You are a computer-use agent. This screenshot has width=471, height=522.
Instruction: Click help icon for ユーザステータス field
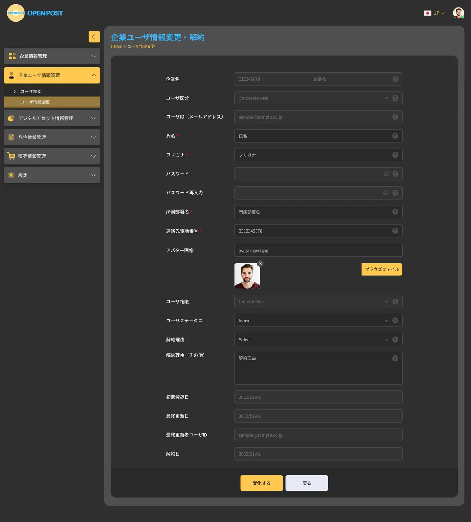coord(395,321)
